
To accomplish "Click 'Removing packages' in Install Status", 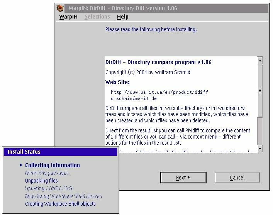I will pos(47,173).
